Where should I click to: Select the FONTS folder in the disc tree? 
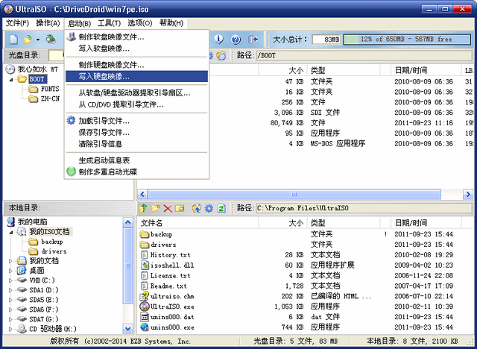click(50, 89)
